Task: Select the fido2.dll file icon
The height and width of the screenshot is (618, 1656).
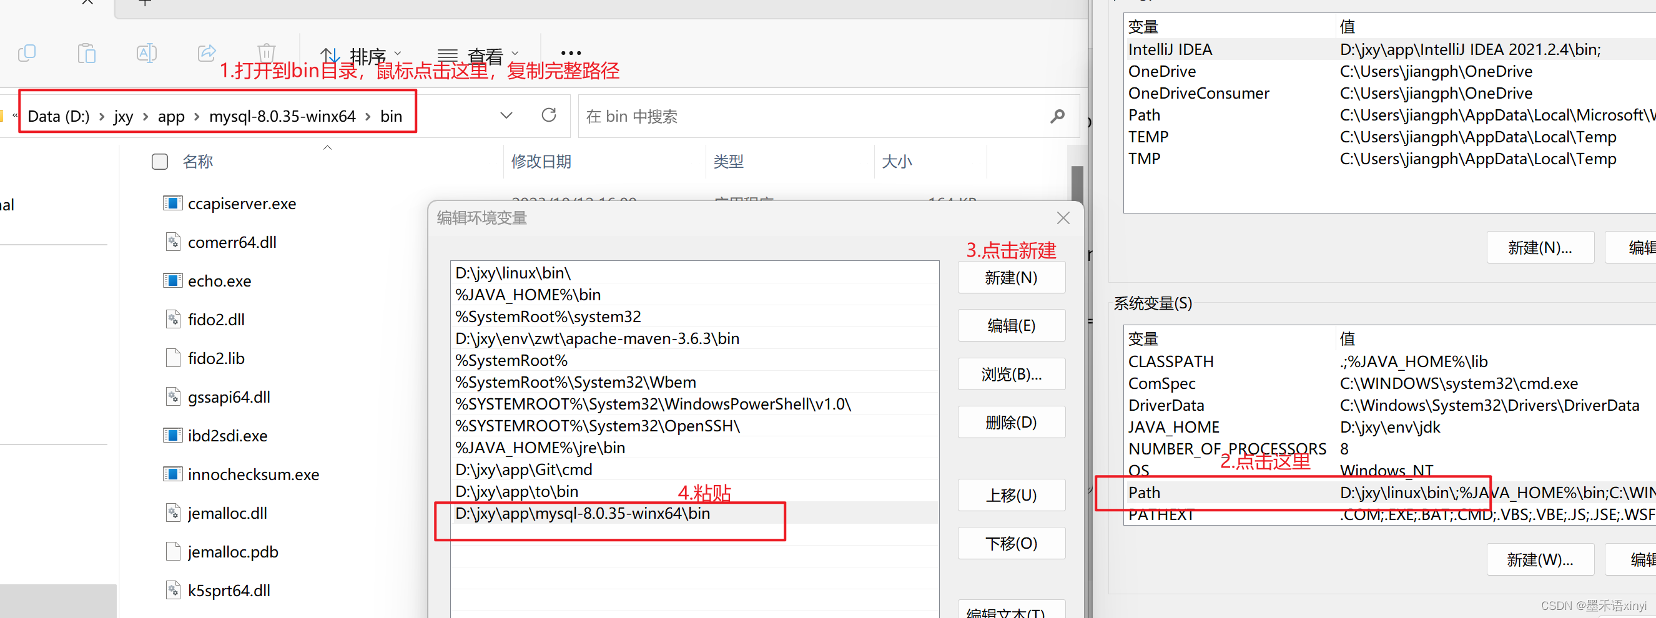Action: pos(172,319)
